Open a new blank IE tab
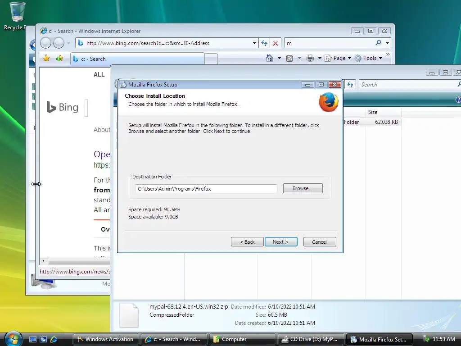This screenshot has width=461, height=346. (x=211, y=59)
